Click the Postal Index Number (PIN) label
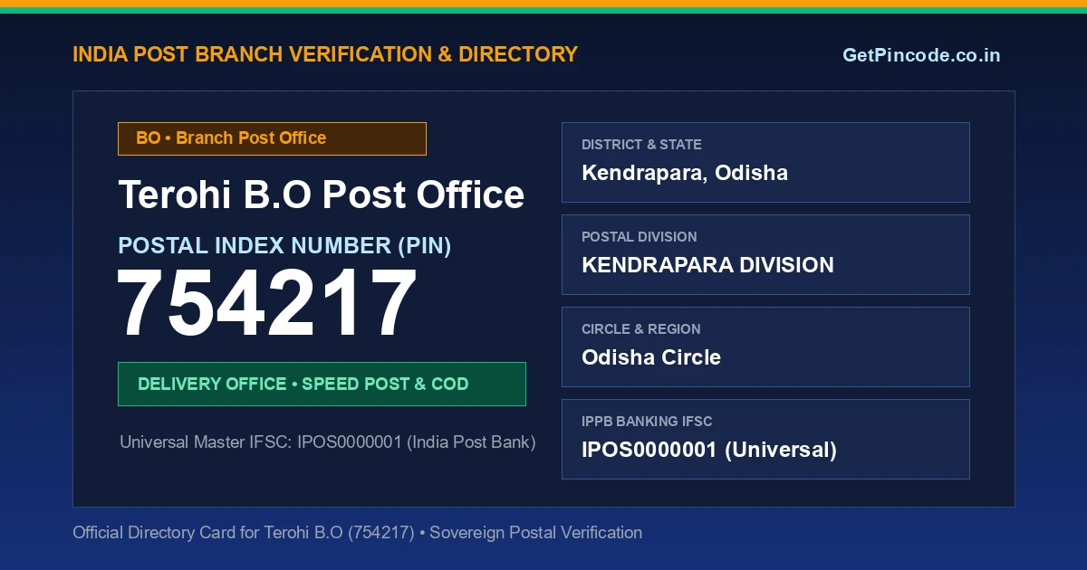 pos(284,245)
